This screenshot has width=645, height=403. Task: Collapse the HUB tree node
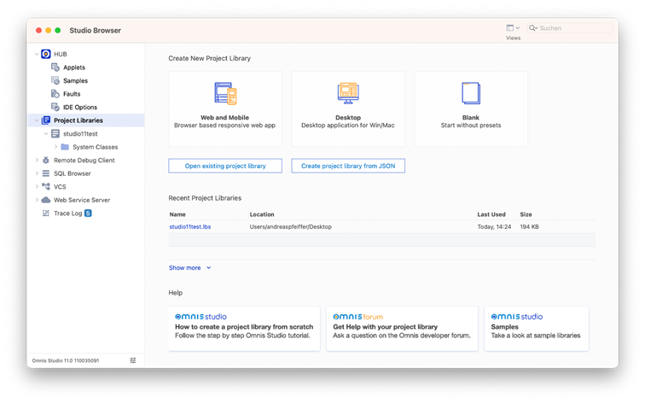37,54
